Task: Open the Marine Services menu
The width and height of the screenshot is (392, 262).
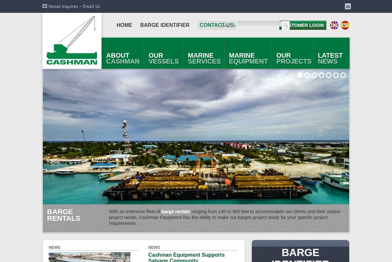Action: (x=204, y=53)
